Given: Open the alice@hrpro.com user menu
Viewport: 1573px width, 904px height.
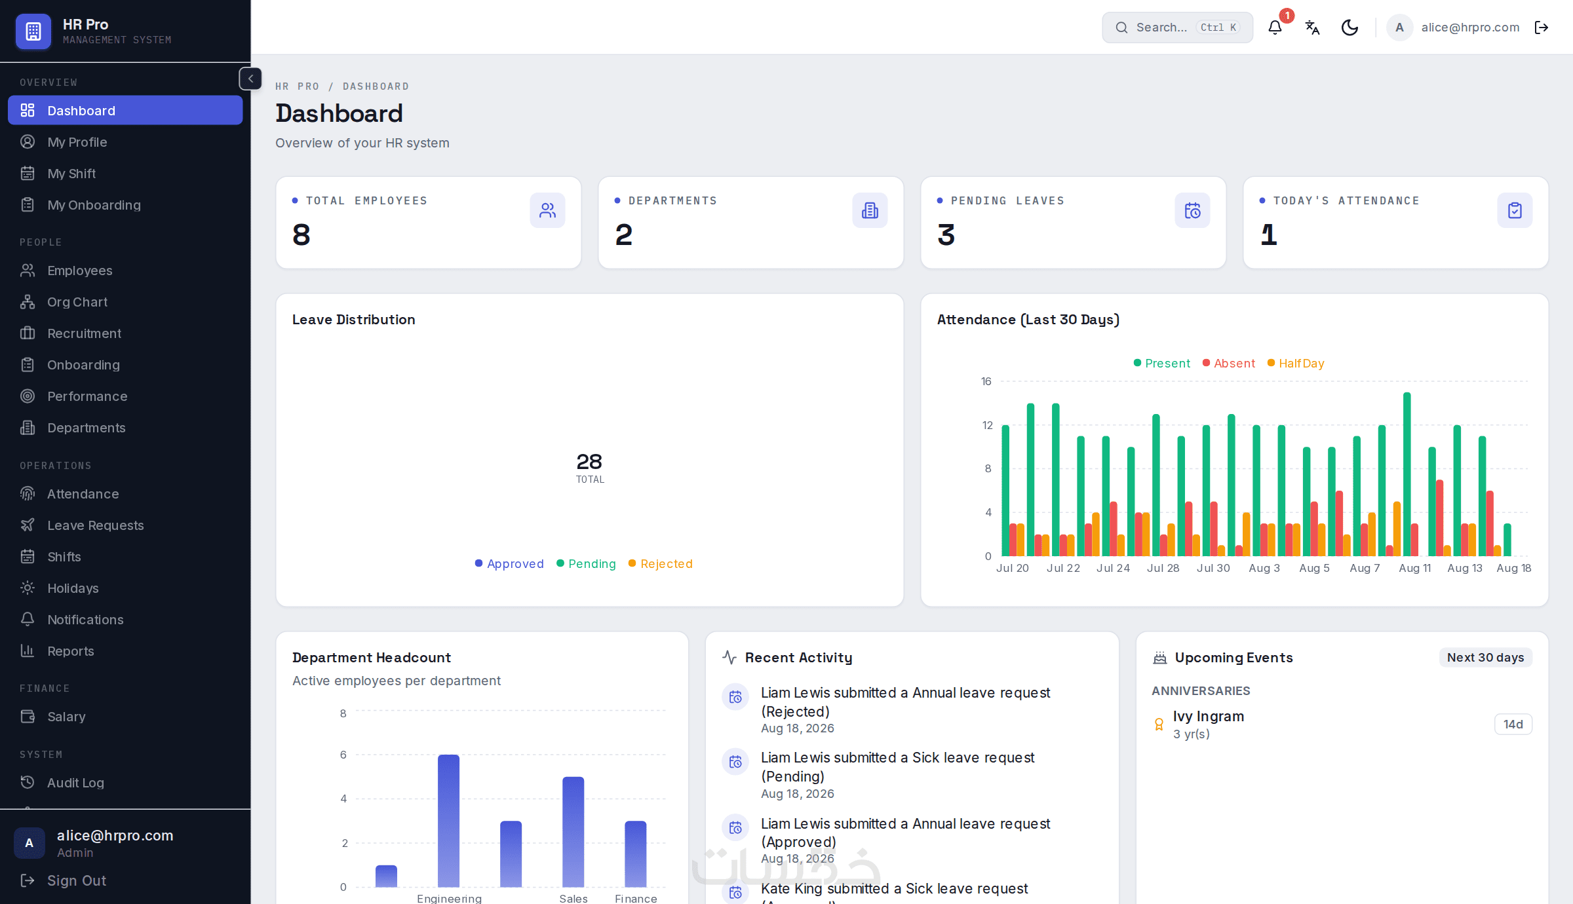Looking at the screenshot, I should tap(1453, 28).
